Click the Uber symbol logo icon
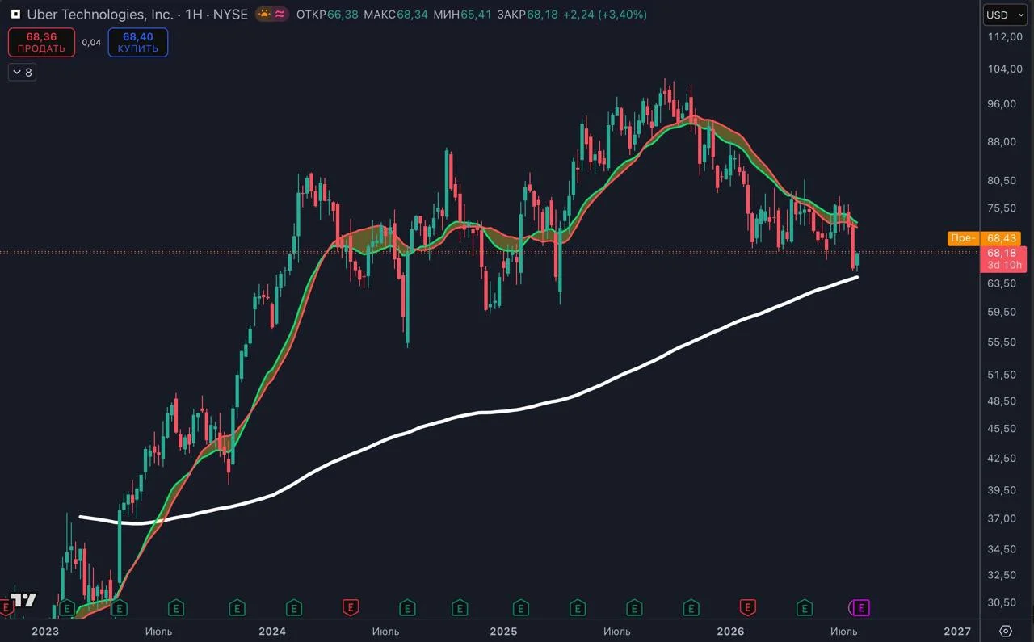The image size is (1034, 642). 15,15
